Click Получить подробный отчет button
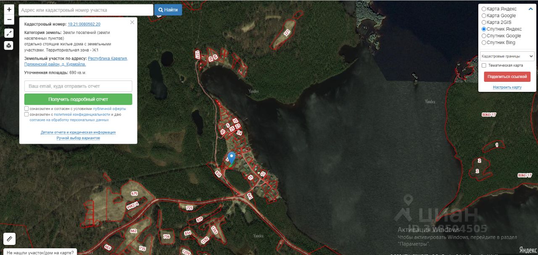Image resolution: width=538 pixels, height=255 pixels. [78, 99]
